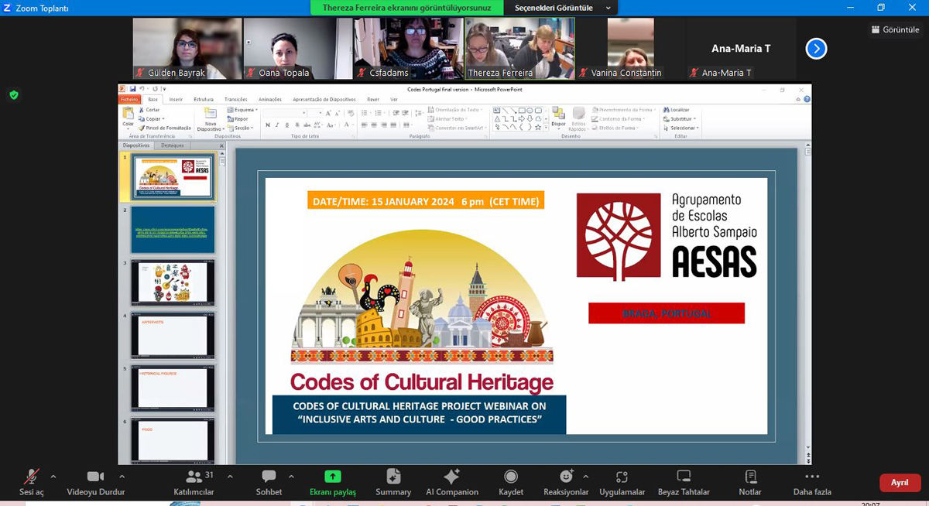Click Repor reset slide button
Viewport: 929px width, 506px height.
238,119
